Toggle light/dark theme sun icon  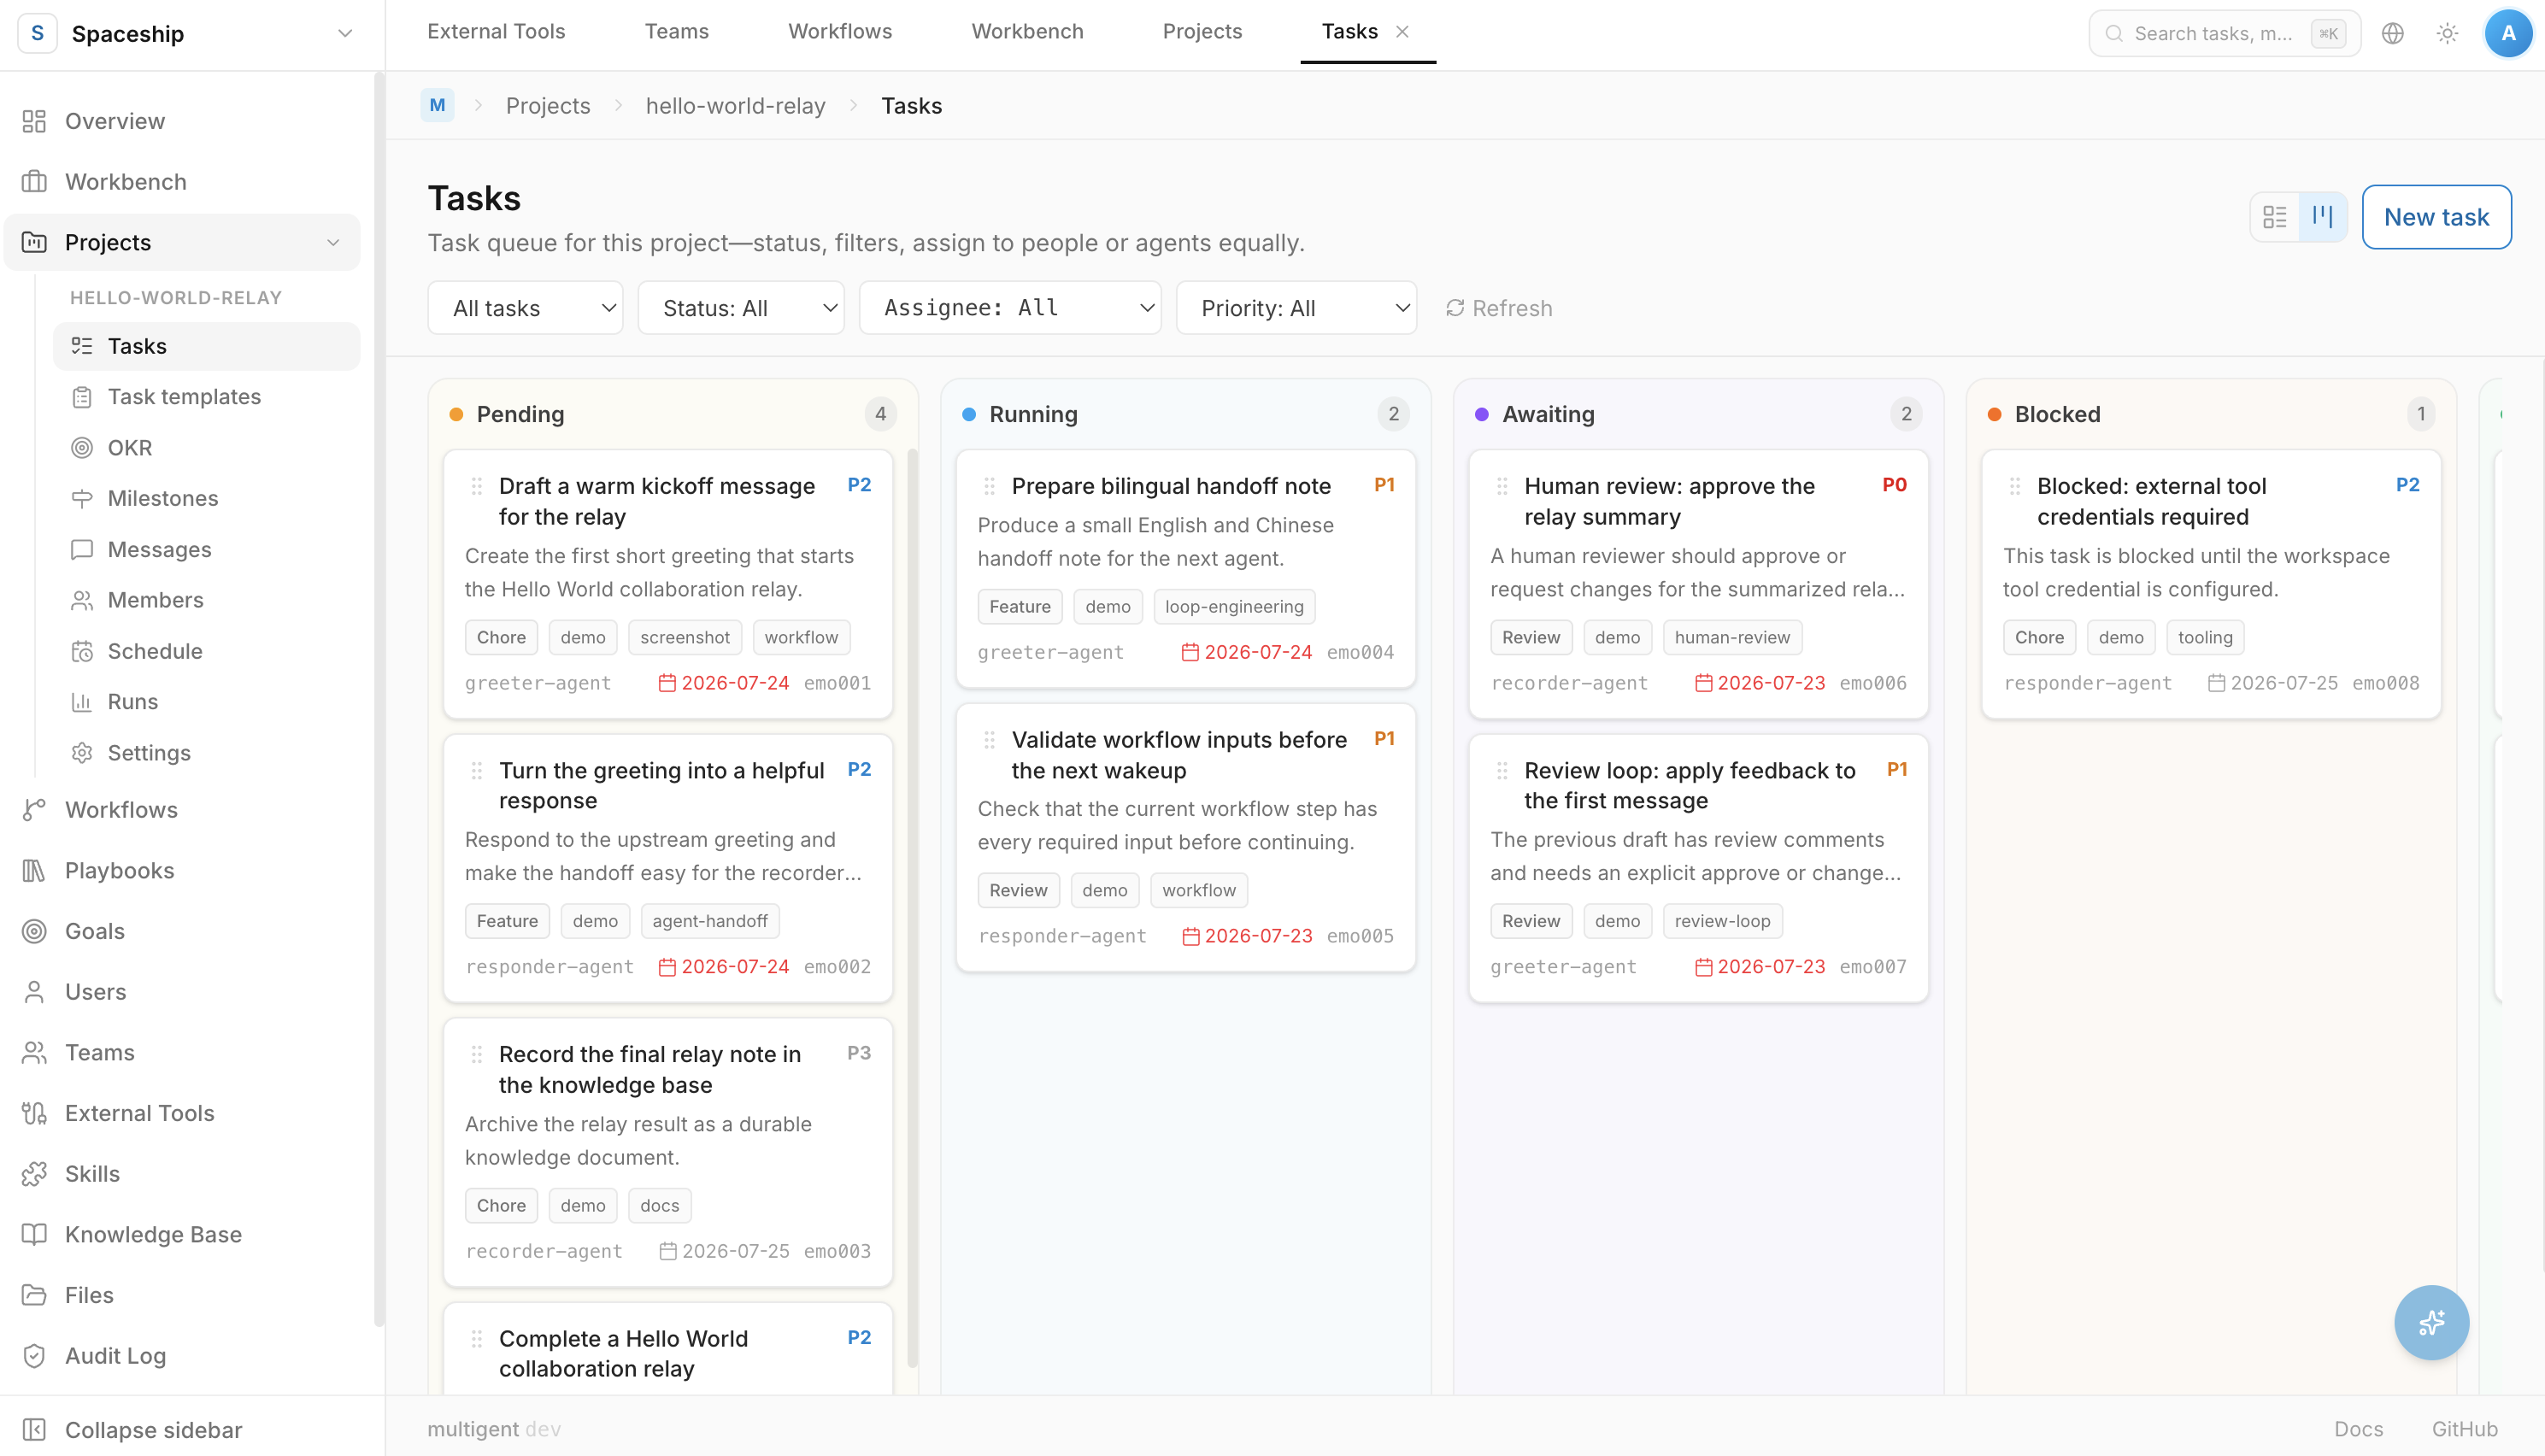[2447, 33]
